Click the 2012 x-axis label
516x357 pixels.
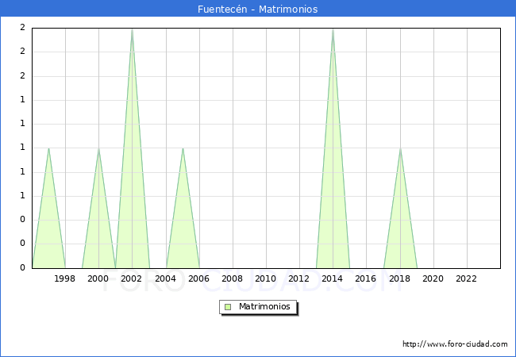click(299, 278)
